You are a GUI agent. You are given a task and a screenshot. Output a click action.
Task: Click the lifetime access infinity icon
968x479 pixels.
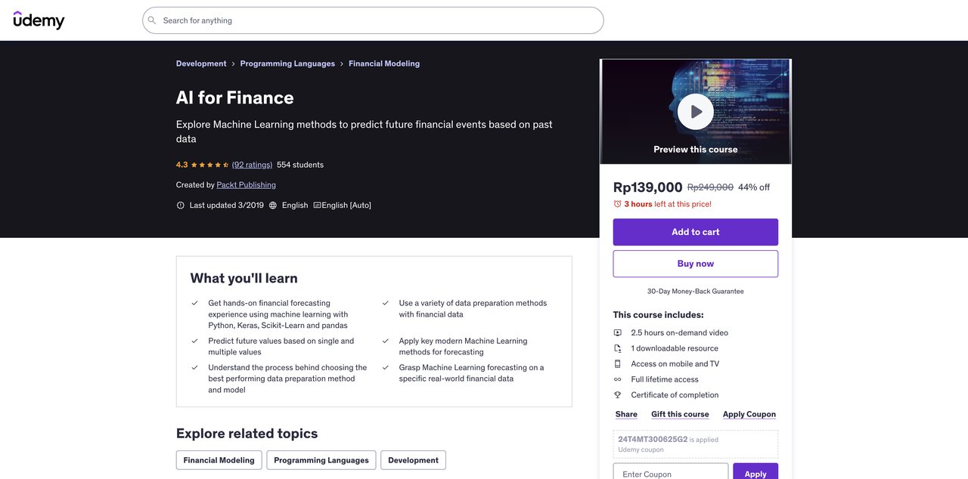(x=617, y=379)
